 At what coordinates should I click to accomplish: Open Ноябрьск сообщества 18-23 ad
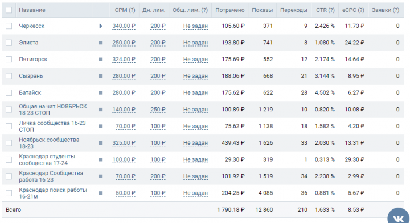(49, 143)
